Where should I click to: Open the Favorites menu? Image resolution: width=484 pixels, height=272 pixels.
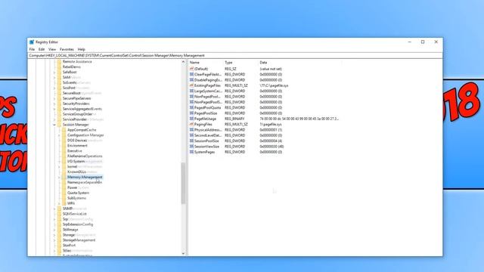[x=67, y=49]
